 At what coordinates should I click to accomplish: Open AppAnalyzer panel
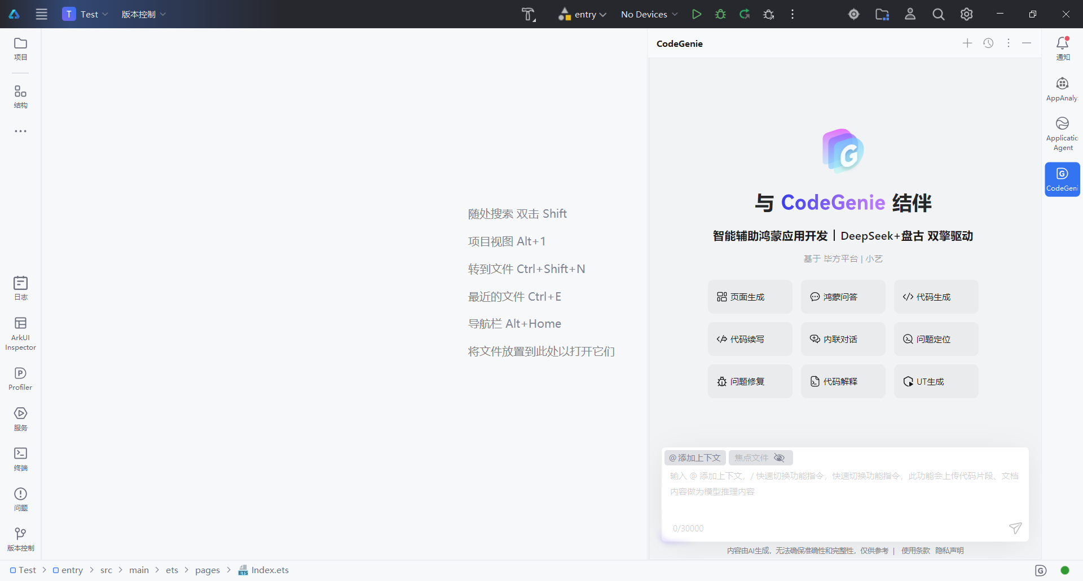click(1063, 90)
